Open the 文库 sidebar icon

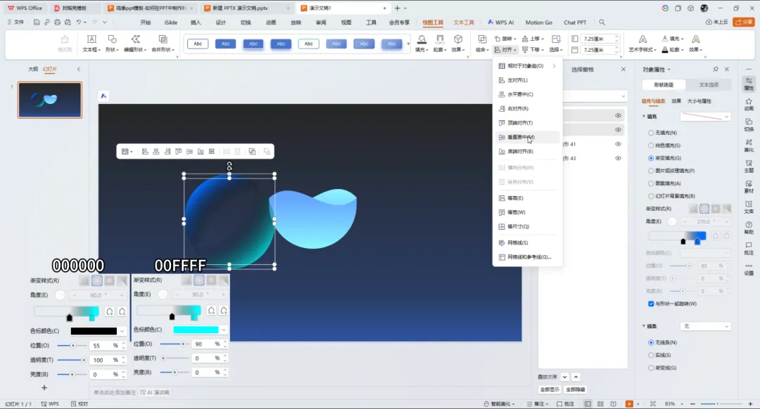pos(749,207)
